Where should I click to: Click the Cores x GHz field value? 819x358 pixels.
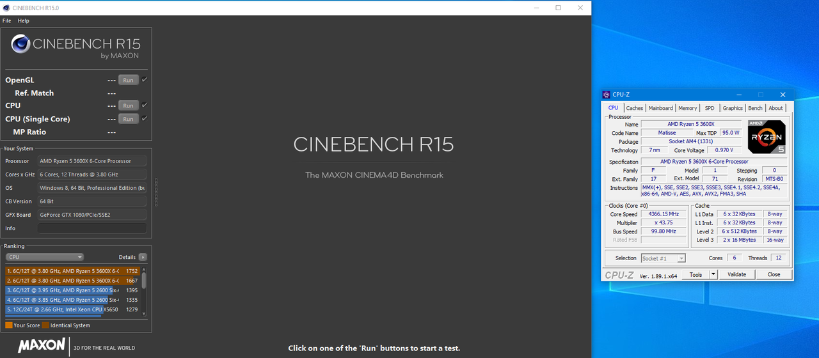click(91, 175)
